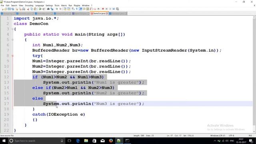Click the Zoom In toolbar icon

pyautogui.click(x=57, y=9)
